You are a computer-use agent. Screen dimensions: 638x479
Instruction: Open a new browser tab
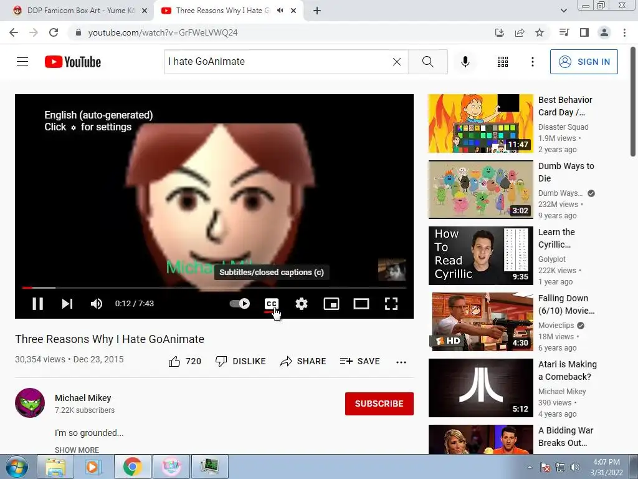[317, 11]
